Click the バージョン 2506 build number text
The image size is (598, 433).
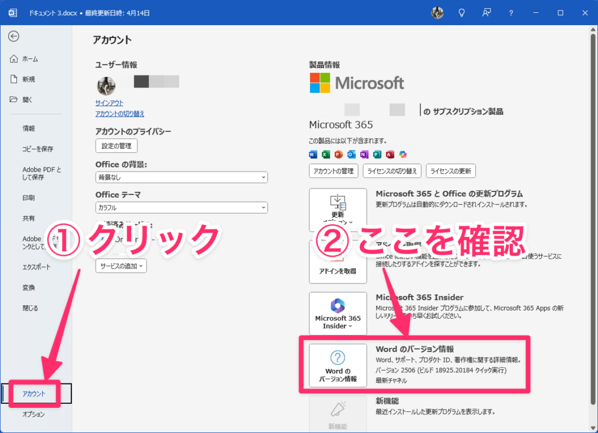(441, 370)
